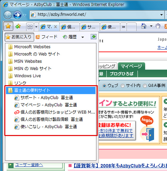
Task: Click the hand icon beside the Home button
Action: tap(158, 26)
